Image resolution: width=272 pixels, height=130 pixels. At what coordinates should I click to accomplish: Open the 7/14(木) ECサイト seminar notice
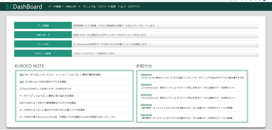click(x=188, y=88)
